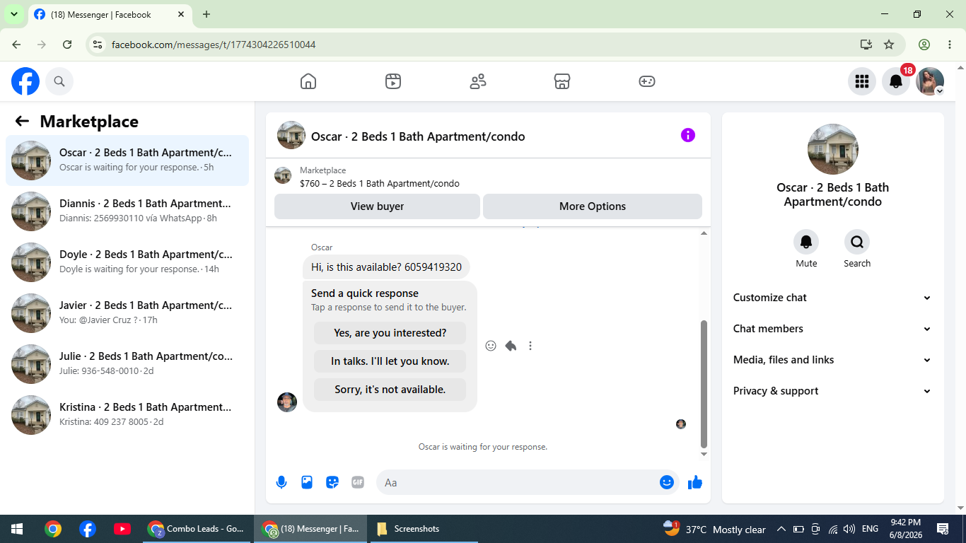Open a new Chrome tab
This screenshot has height=543, width=966.
coord(206,14)
